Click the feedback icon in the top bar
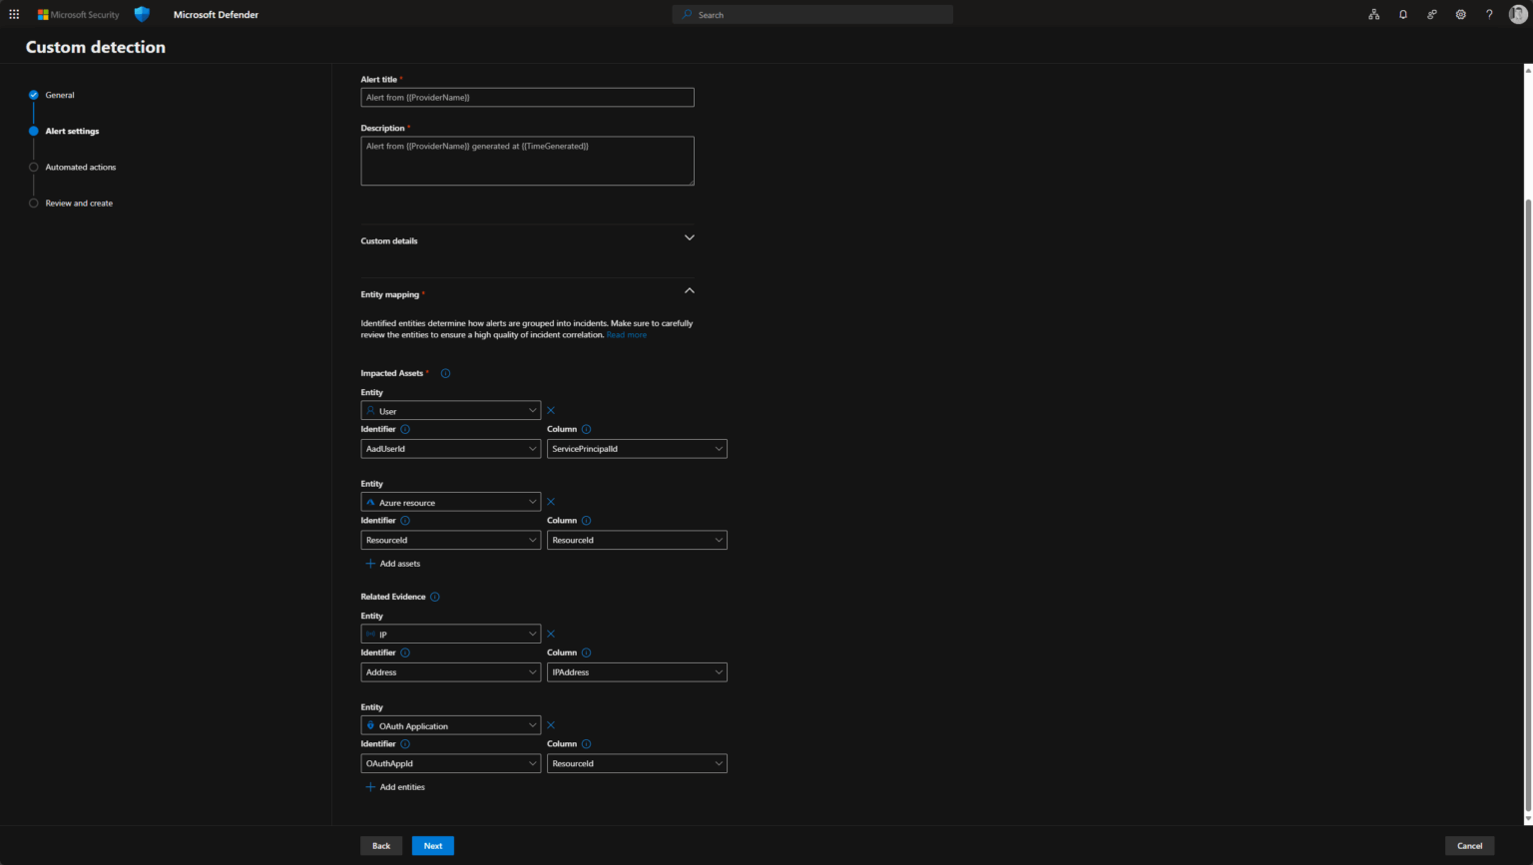The width and height of the screenshot is (1533, 865). (x=1431, y=14)
